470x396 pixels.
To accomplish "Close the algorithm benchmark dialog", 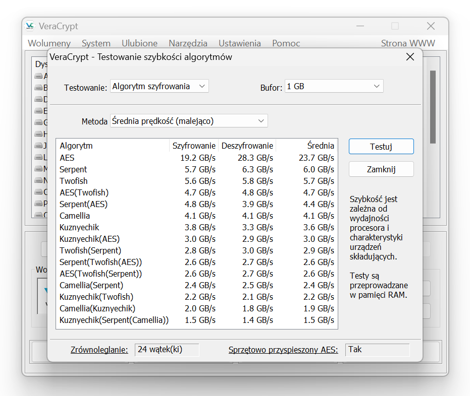I will pyautogui.click(x=410, y=57).
